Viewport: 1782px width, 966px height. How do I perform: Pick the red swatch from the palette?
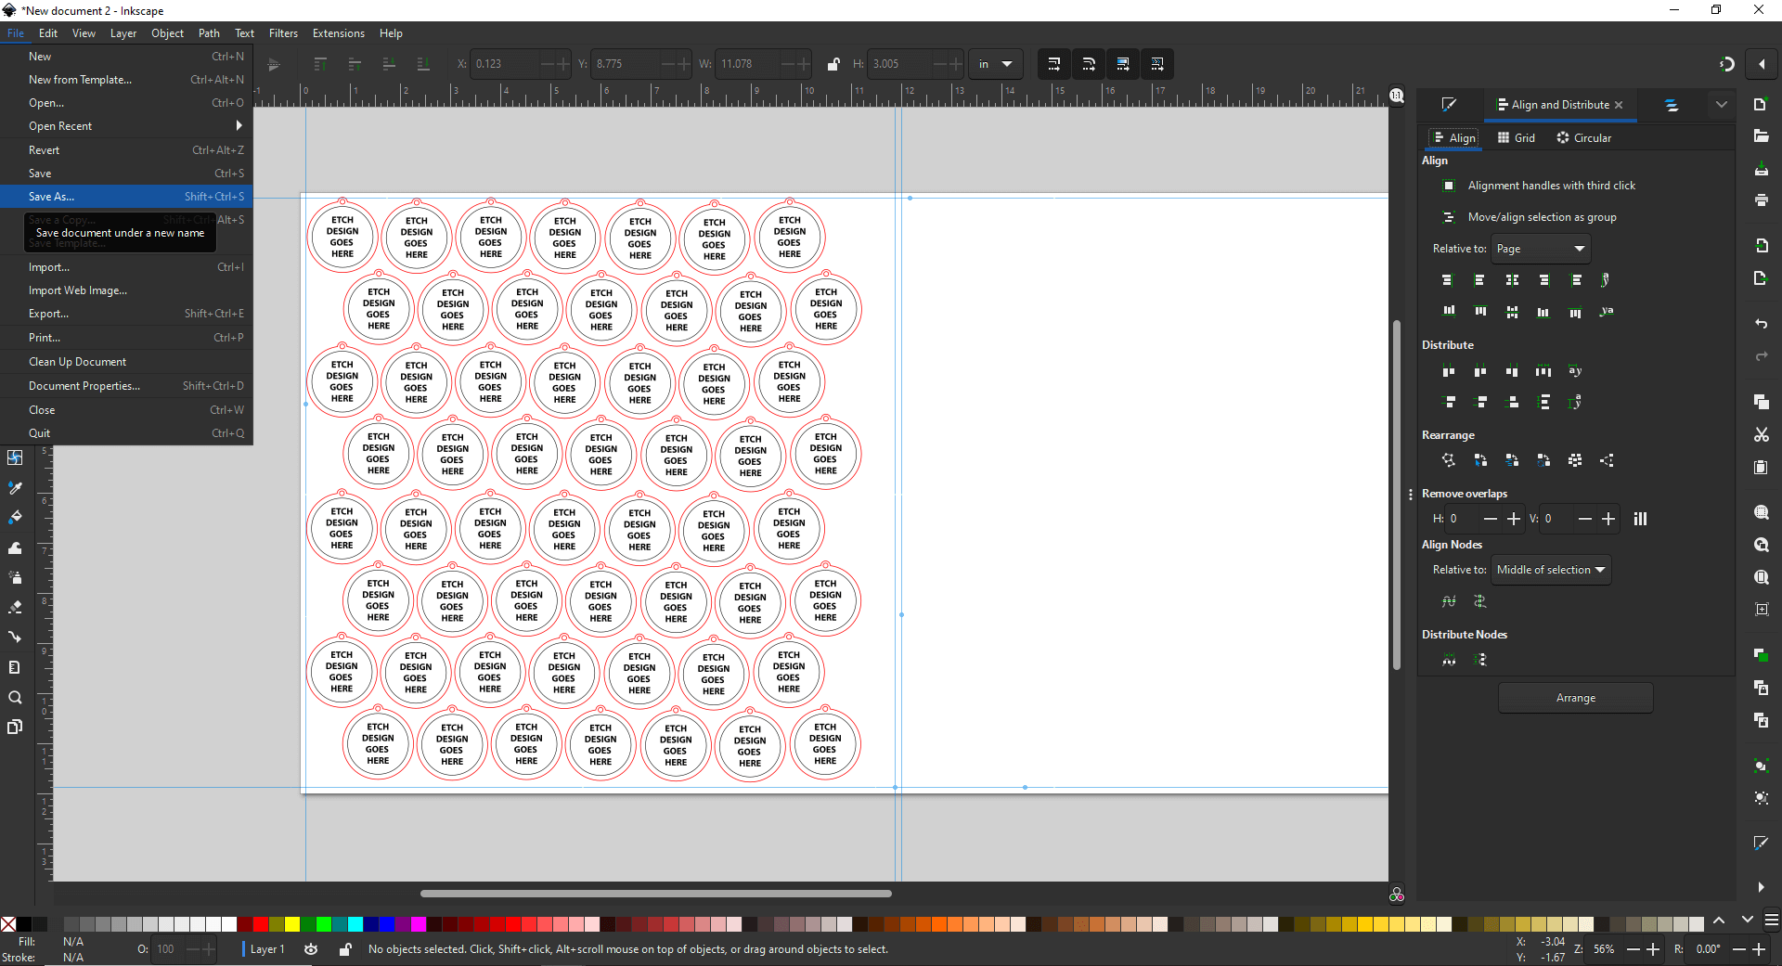pos(260,924)
